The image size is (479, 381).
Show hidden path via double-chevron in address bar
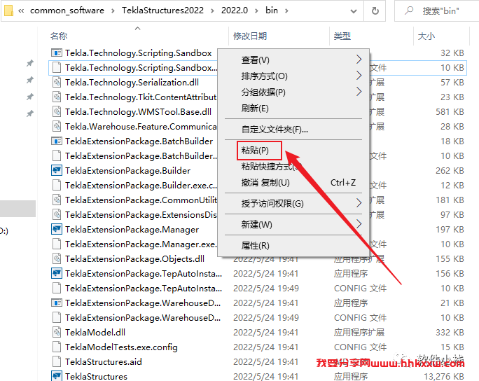[x=21, y=11]
